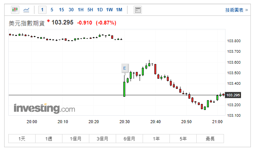
Task: Open the news panel icon in toolbar
Action: (x=138, y=10)
